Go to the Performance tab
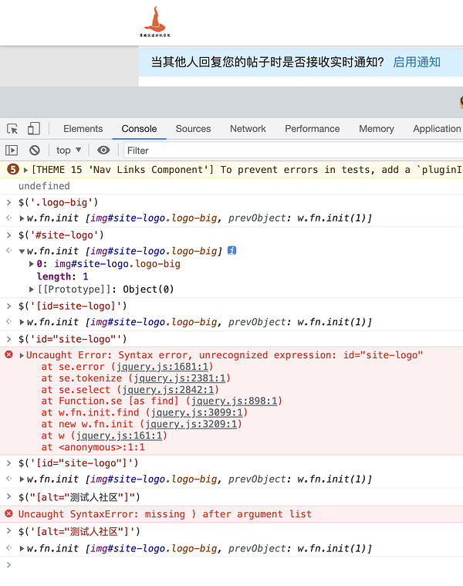 313,129
